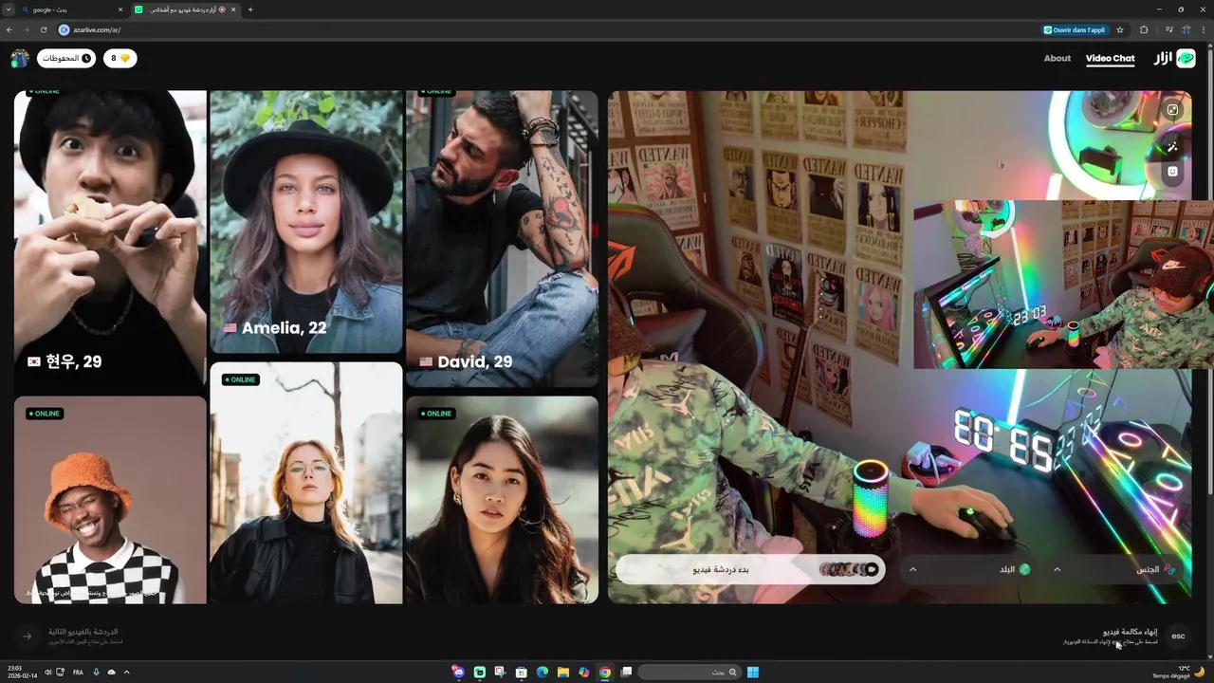This screenshot has height=683, width=1214.
Task: Expand the video to fullscreen
Action: click(1172, 110)
